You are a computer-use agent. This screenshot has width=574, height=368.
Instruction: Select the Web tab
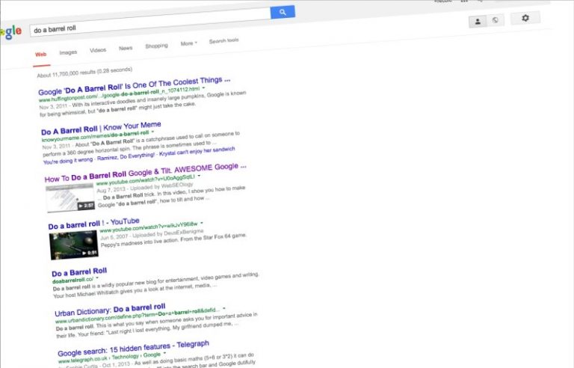coord(41,55)
